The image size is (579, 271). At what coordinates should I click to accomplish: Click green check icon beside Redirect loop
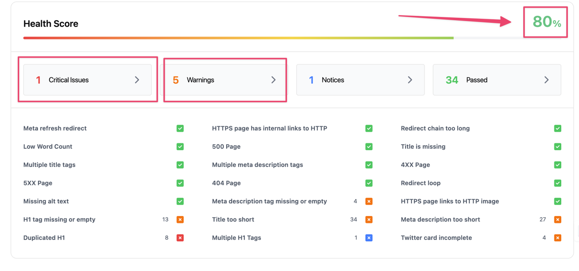[557, 183]
